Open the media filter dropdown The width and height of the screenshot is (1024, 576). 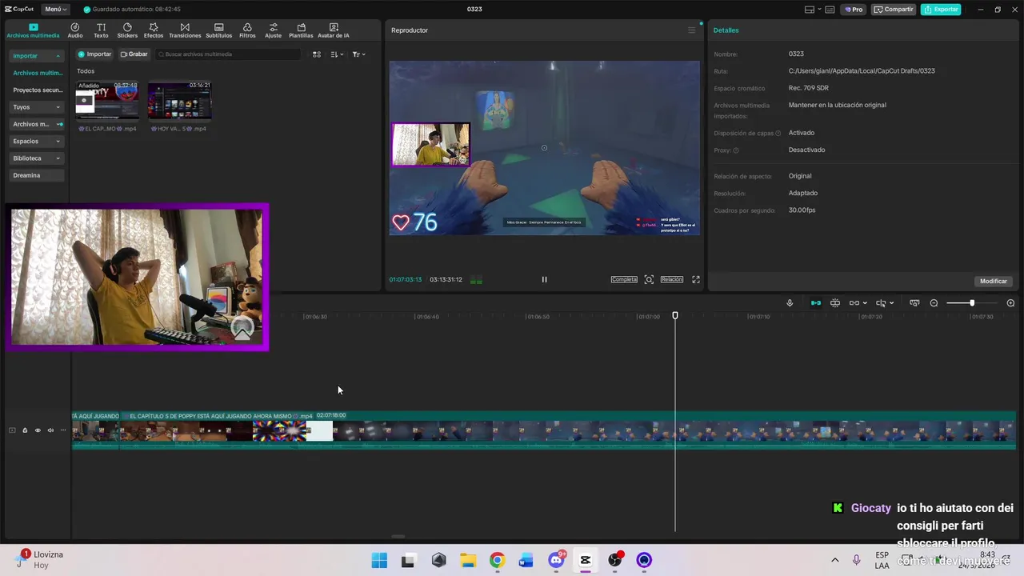[x=358, y=54]
